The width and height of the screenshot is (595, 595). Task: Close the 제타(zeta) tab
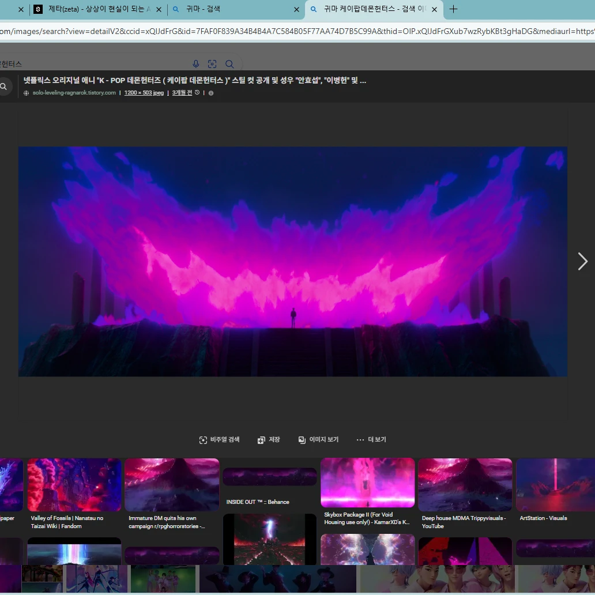(x=159, y=9)
